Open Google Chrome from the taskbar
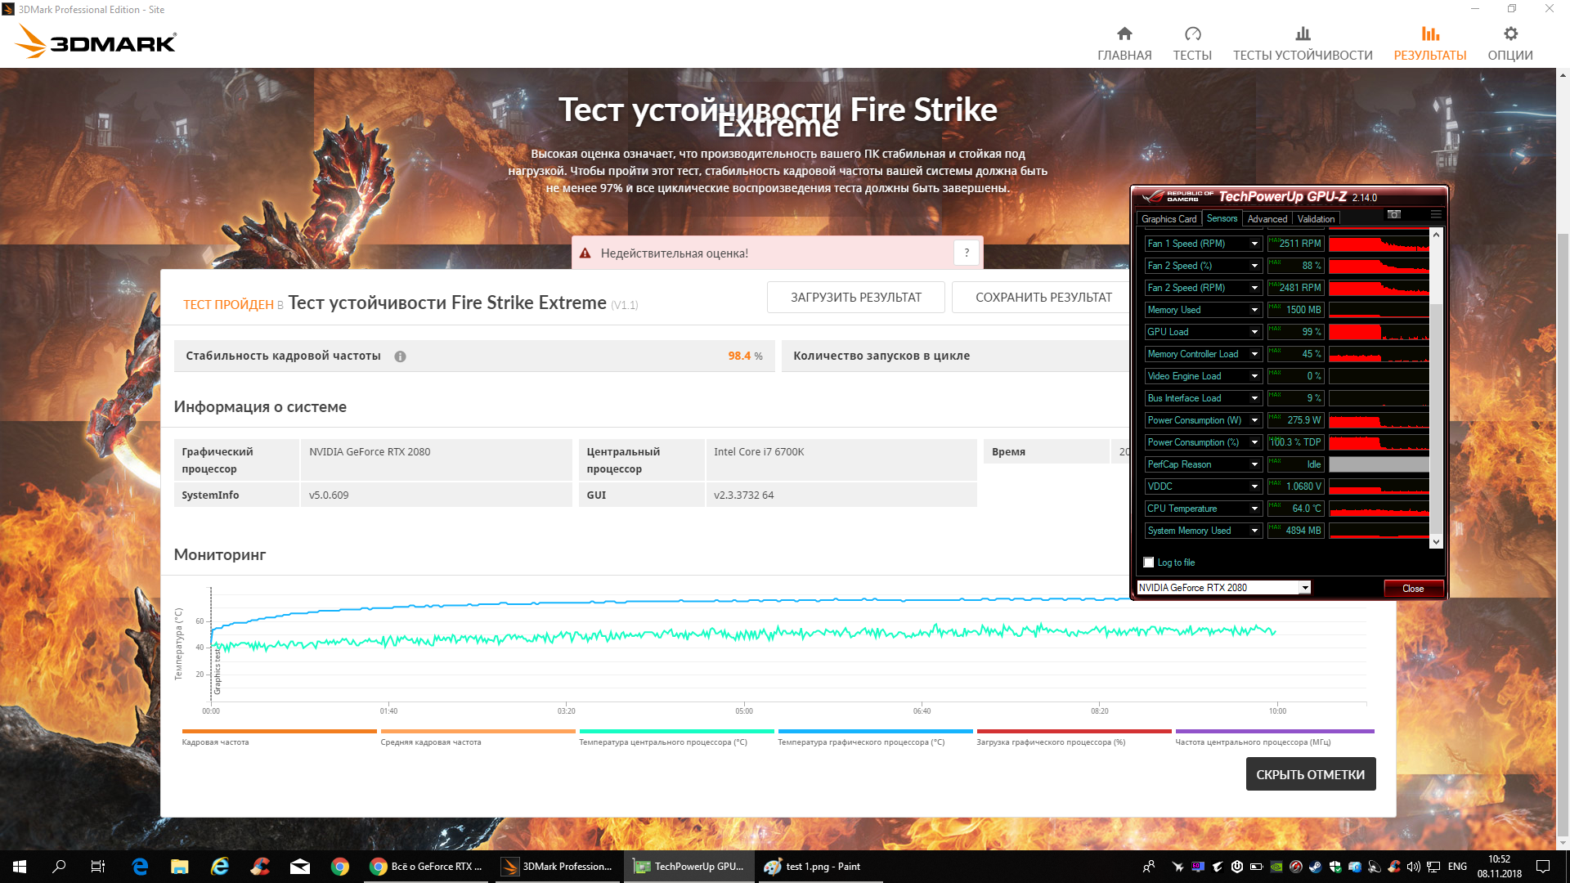This screenshot has width=1570, height=883. (x=340, y=867)
